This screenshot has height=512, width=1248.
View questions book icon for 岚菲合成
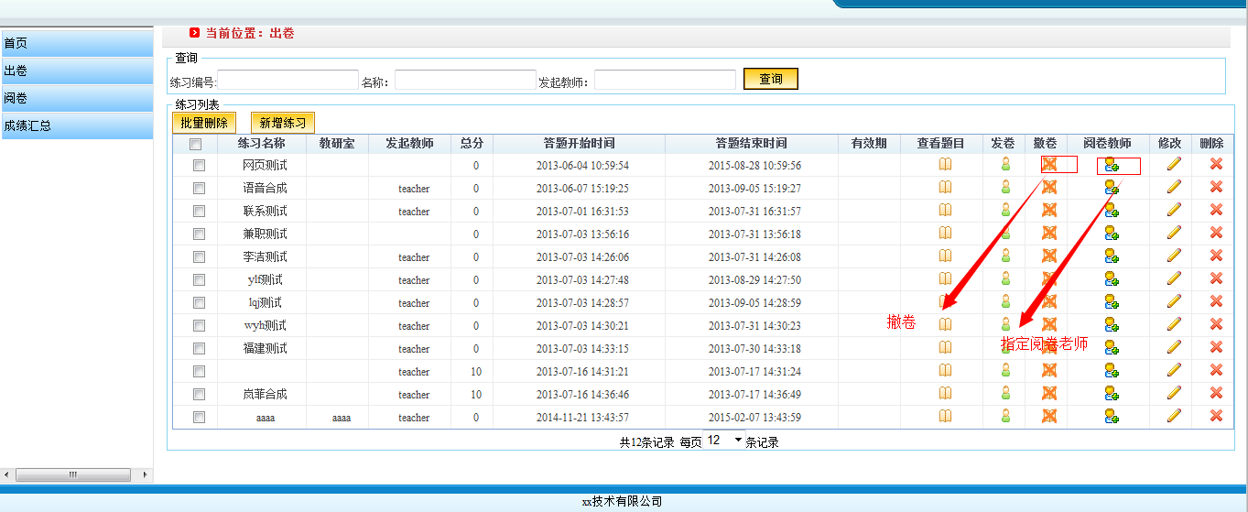[945, 393]
